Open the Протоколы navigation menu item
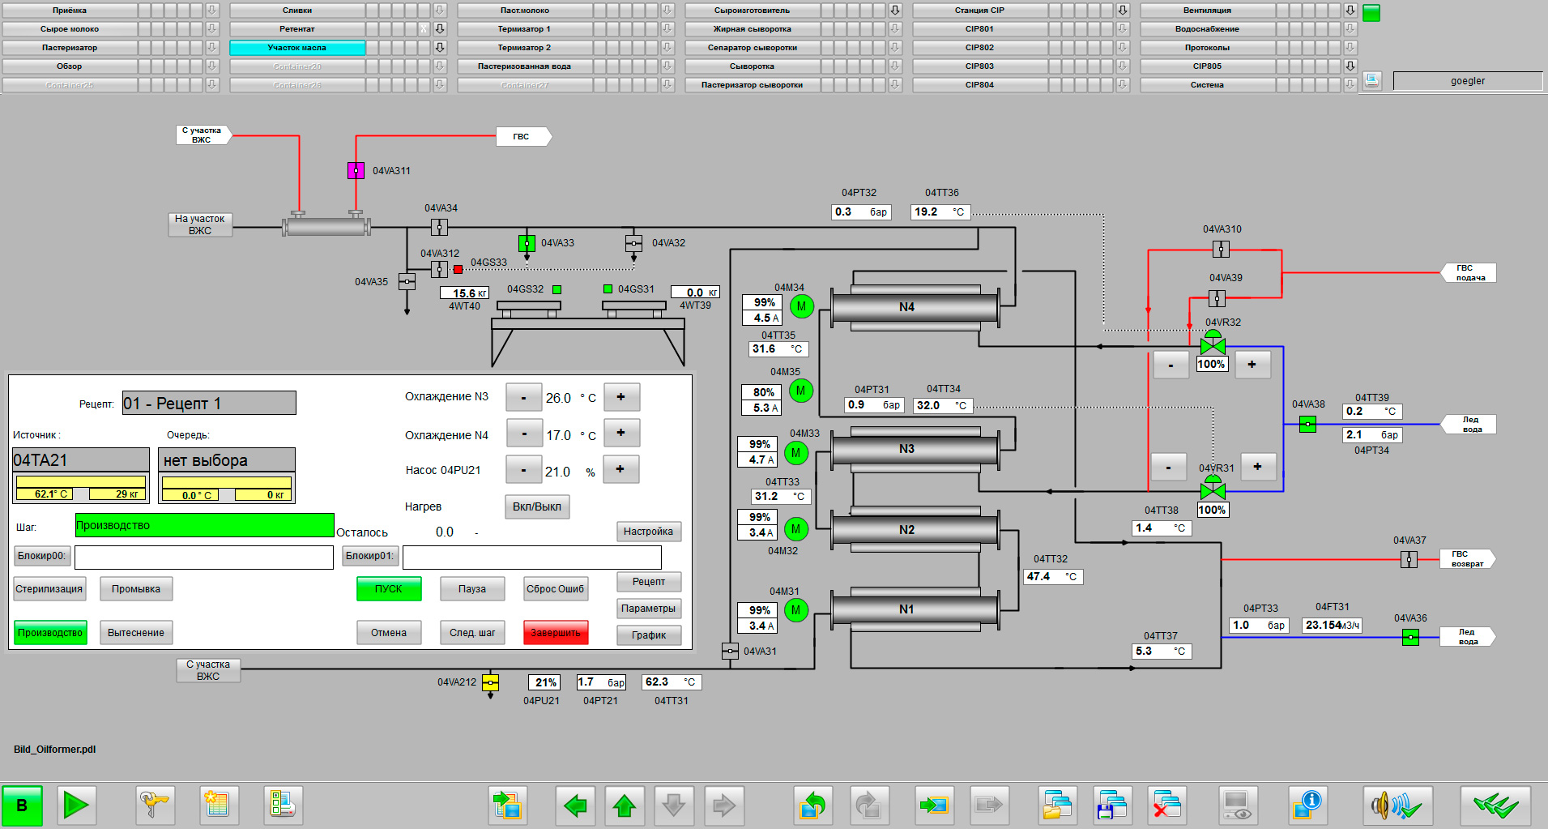Image resolution: width=1548 pixels, height=829 pixels. coord(1207,48)
